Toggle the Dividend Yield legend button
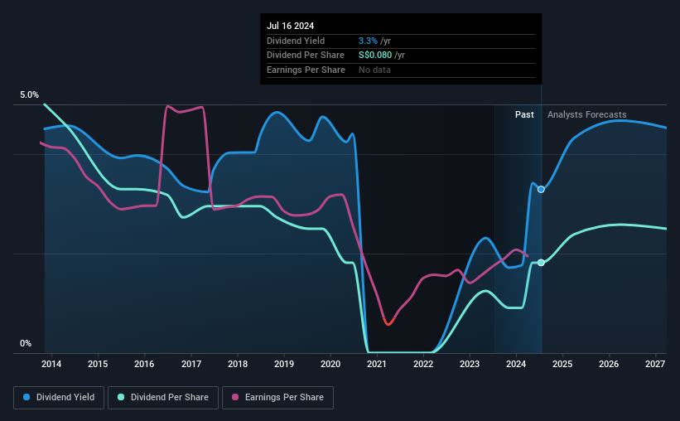Screen dimensions: 680x421 (59, 398)
